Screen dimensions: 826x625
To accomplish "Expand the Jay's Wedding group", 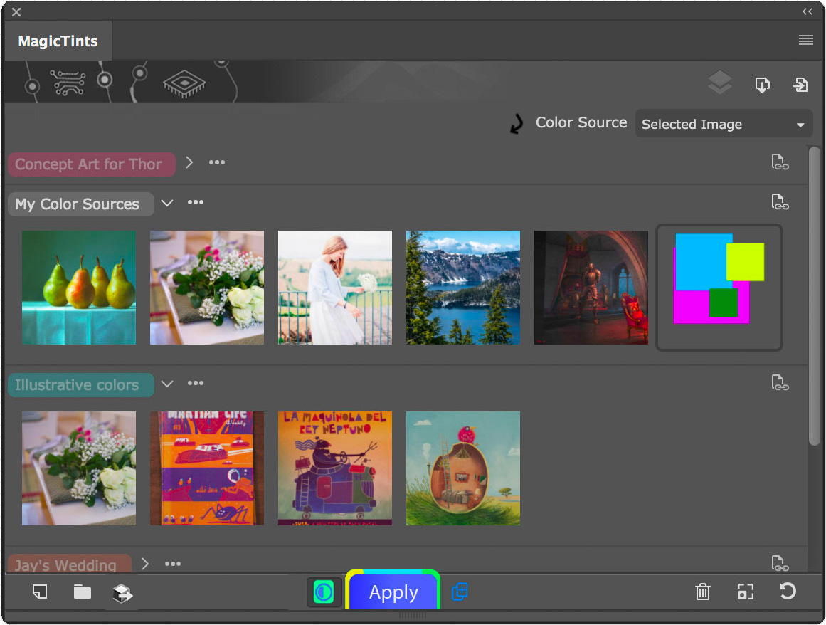I will [145, 564].
